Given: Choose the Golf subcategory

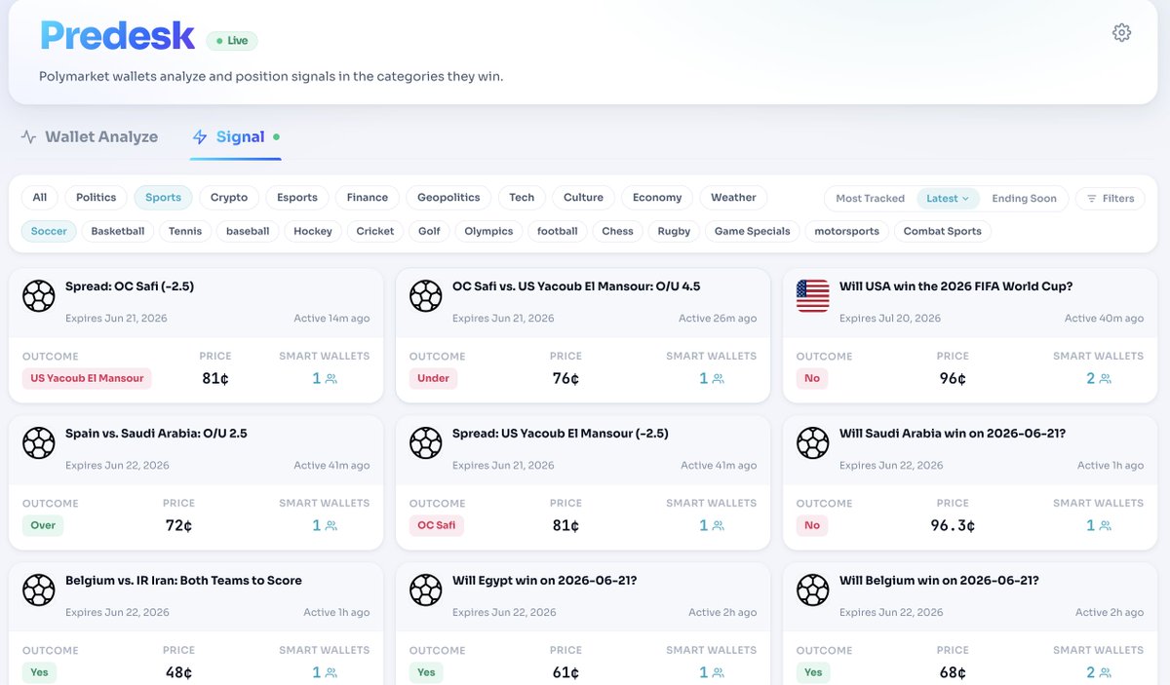Looking at the screenshot, I should (x=430, y=232).
